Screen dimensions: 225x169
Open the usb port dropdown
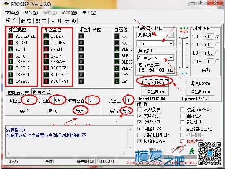171,44
